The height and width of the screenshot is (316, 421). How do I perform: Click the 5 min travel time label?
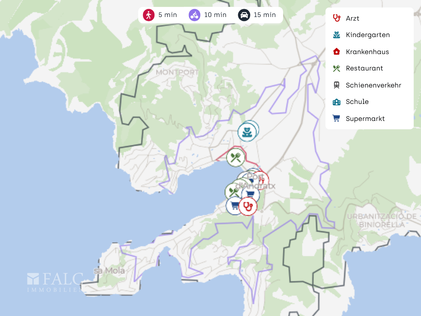coord(167,15)
